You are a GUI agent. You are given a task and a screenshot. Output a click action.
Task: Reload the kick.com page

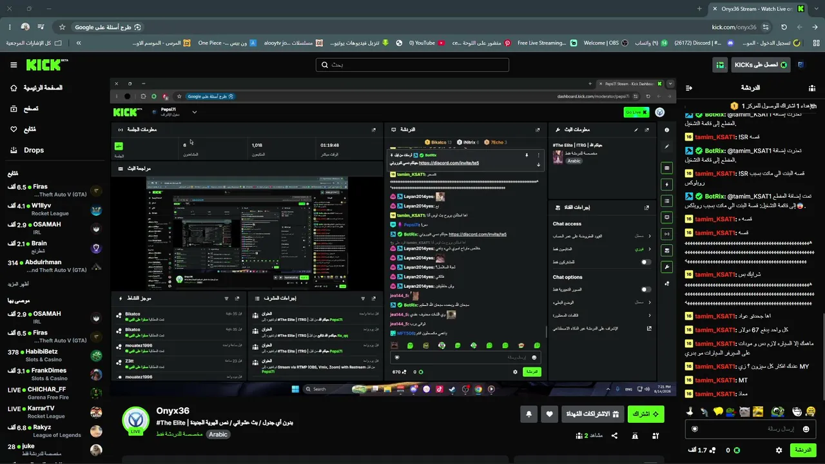(784, 27)
